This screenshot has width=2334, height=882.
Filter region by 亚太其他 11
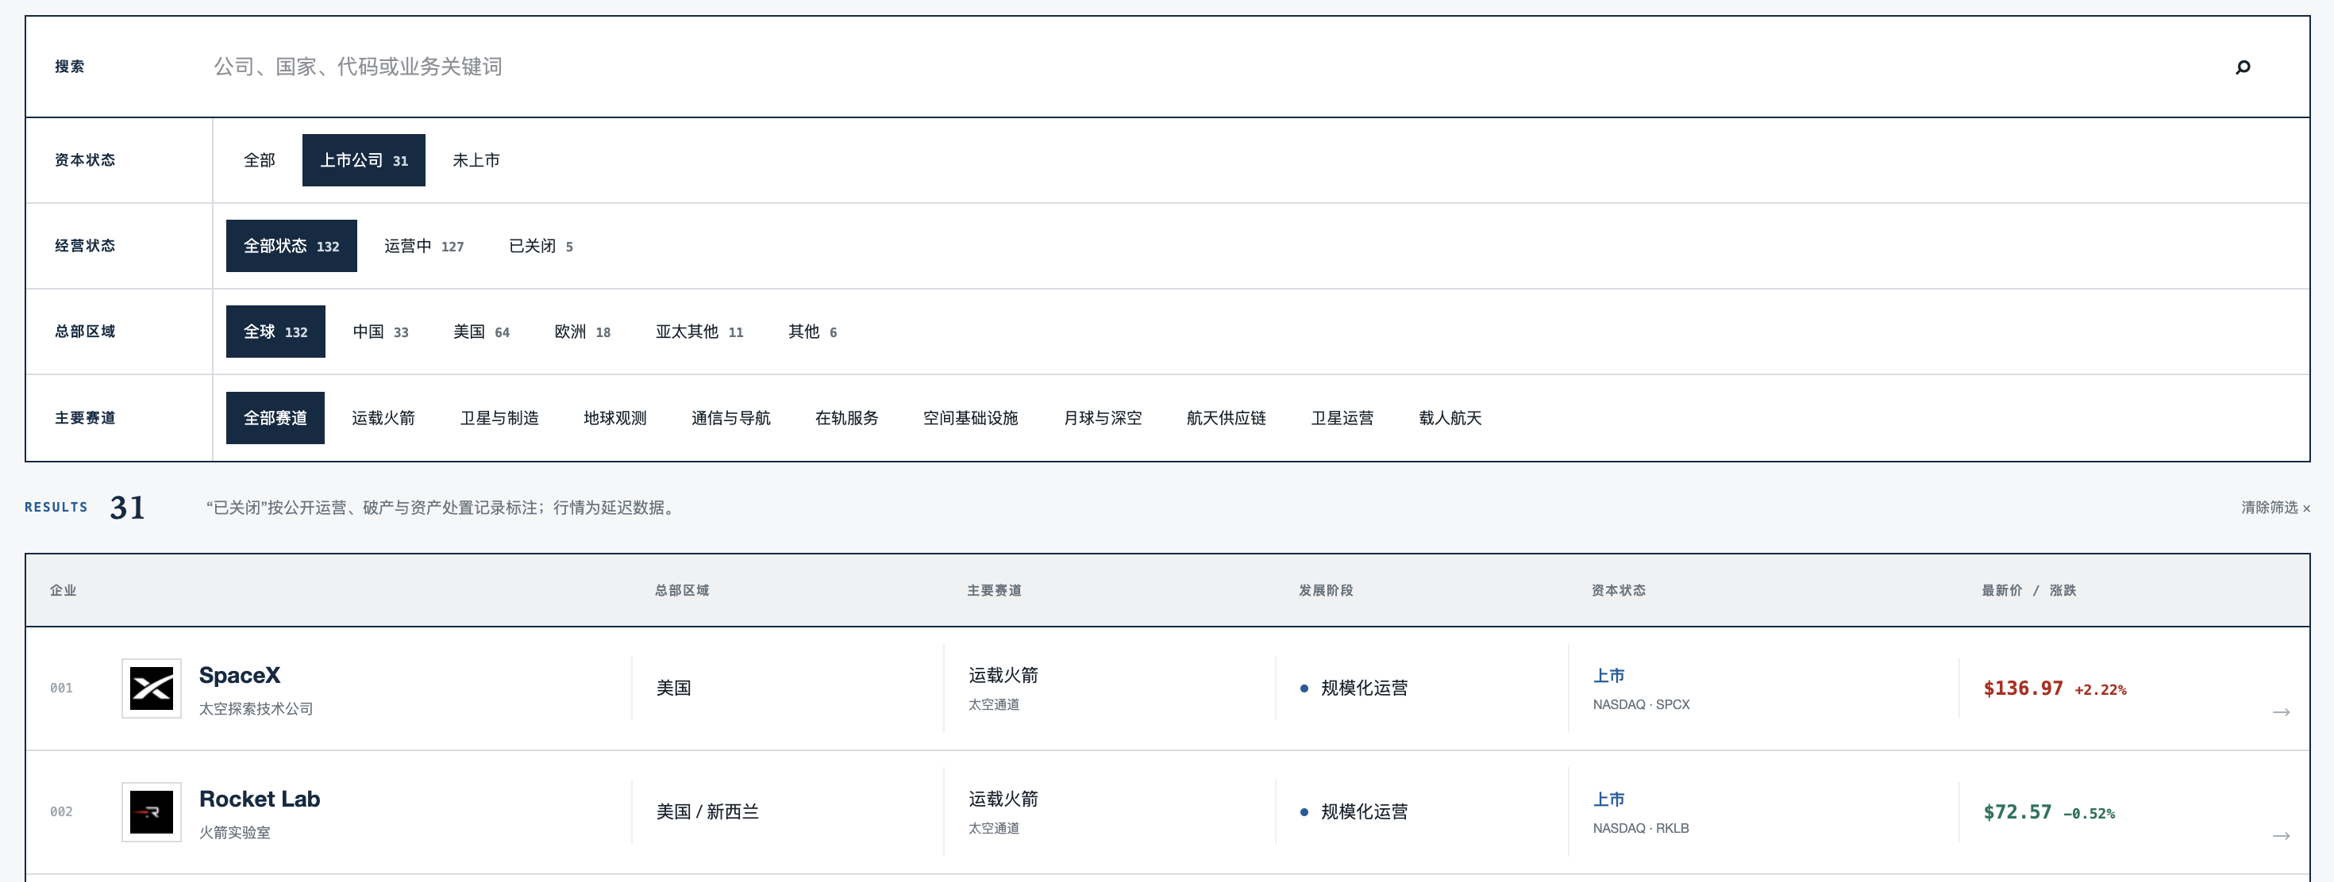click(699, 332)
